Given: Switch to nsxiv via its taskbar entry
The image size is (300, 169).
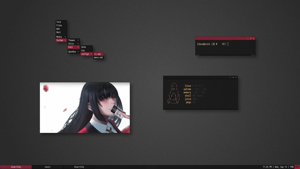Looking at the screenshot, I should (x=47, y=167).
